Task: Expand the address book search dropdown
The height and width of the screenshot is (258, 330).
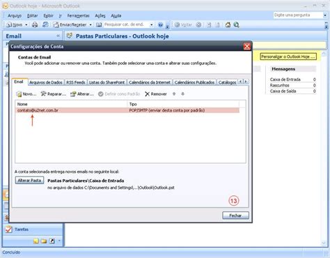Action: click(x=152, y=24)
